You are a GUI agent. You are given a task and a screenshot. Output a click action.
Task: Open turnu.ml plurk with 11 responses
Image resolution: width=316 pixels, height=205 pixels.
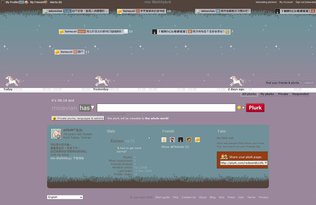coord(70,52)
